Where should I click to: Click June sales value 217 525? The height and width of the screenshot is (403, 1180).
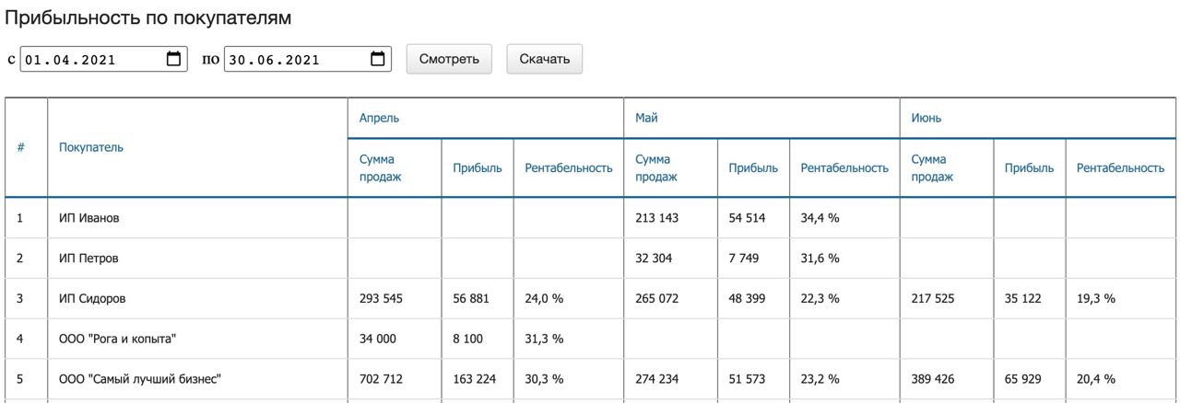click(933, 299)
